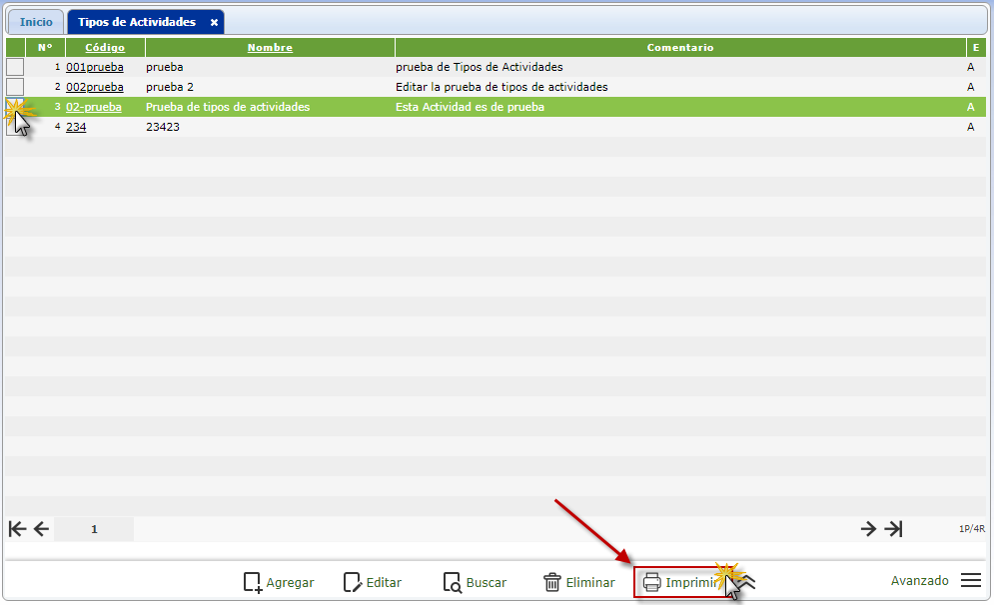This screenshot has height=605, width=994.
Task: Click the Avanzado label
Action: 920,580
